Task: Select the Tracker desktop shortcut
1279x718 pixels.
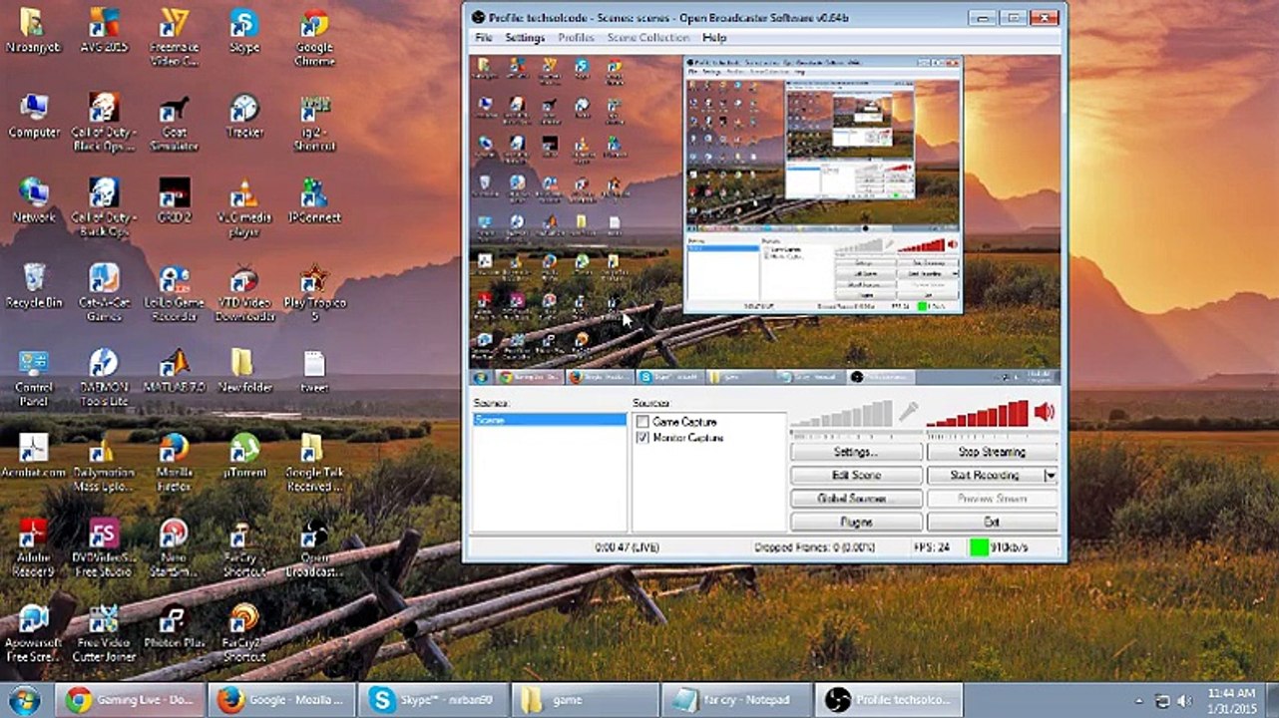Action: (243, 117)
